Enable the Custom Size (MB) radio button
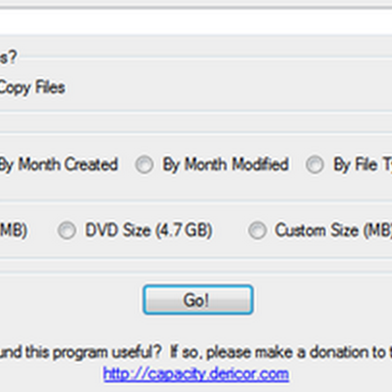The image size is (392, 392). (x=257, y=230)
